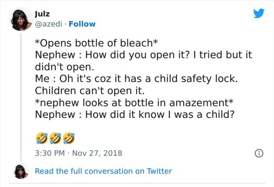Viewport: 274px width, 187px height.
Task: Click the "Opens bottle of bleach" line
Action: [94, 43]
